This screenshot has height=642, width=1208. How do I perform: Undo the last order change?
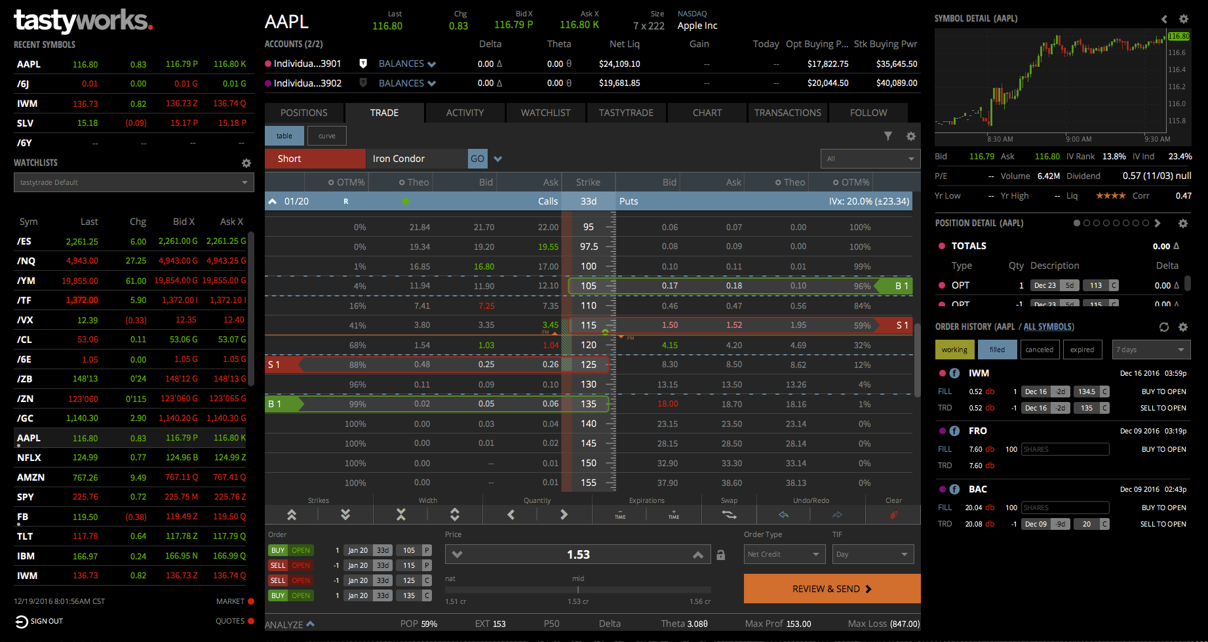(784, 515)
